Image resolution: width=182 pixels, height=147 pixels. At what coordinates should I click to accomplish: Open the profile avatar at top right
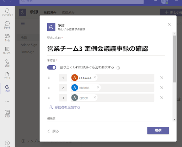[164, 1]
